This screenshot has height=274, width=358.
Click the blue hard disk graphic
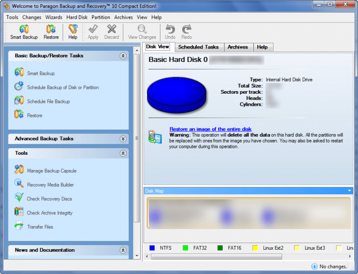(x=177, y=95)
